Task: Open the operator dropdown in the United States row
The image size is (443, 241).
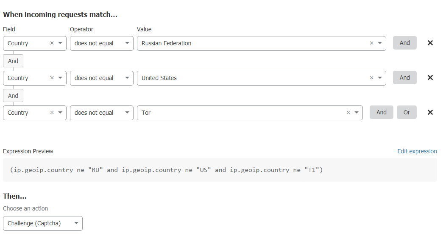Action: 101,78
